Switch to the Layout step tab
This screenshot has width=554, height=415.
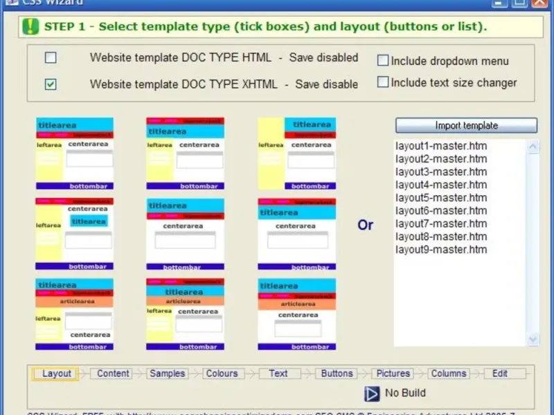56,373
